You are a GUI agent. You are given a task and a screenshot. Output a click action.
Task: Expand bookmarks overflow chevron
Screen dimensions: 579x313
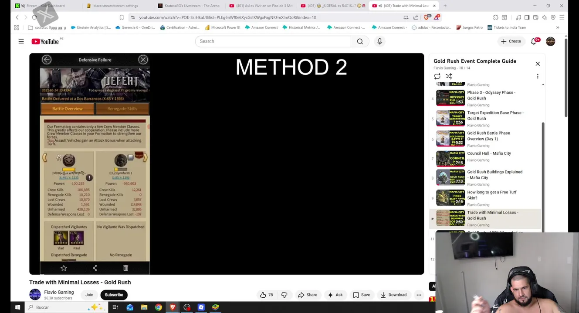pos(558,27)
